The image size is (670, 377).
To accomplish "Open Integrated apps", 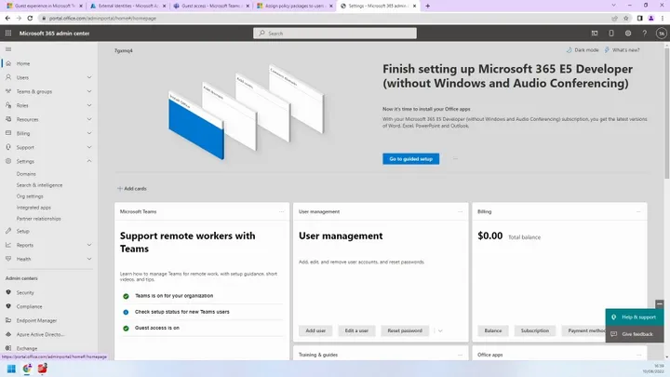I will (x=33, y=208).
